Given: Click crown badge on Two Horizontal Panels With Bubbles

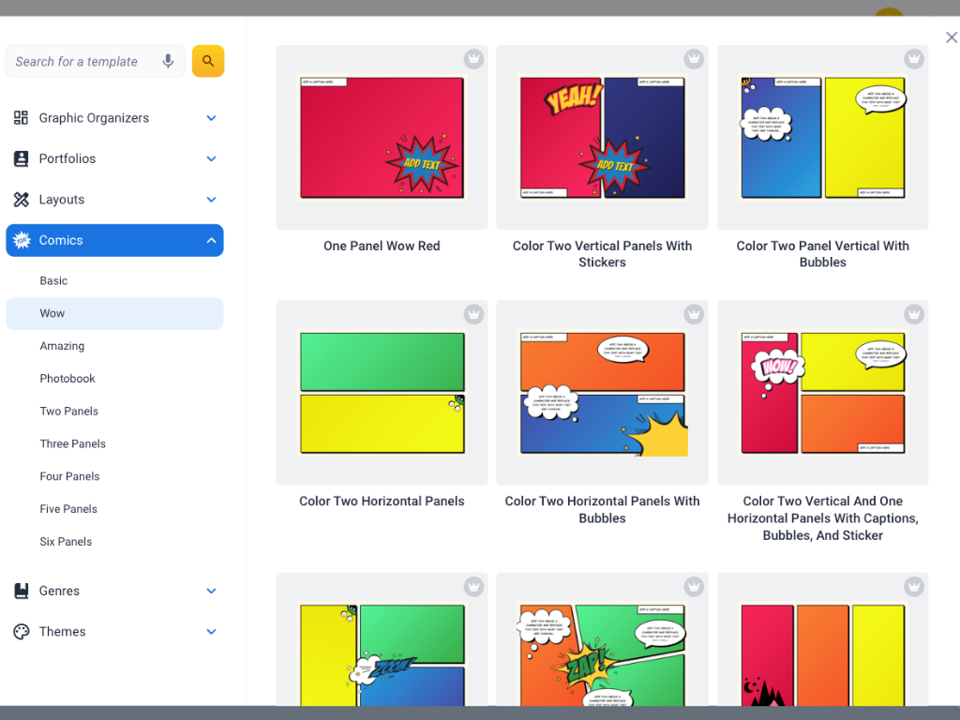Looking at the screenshot, I should (694, 314).
